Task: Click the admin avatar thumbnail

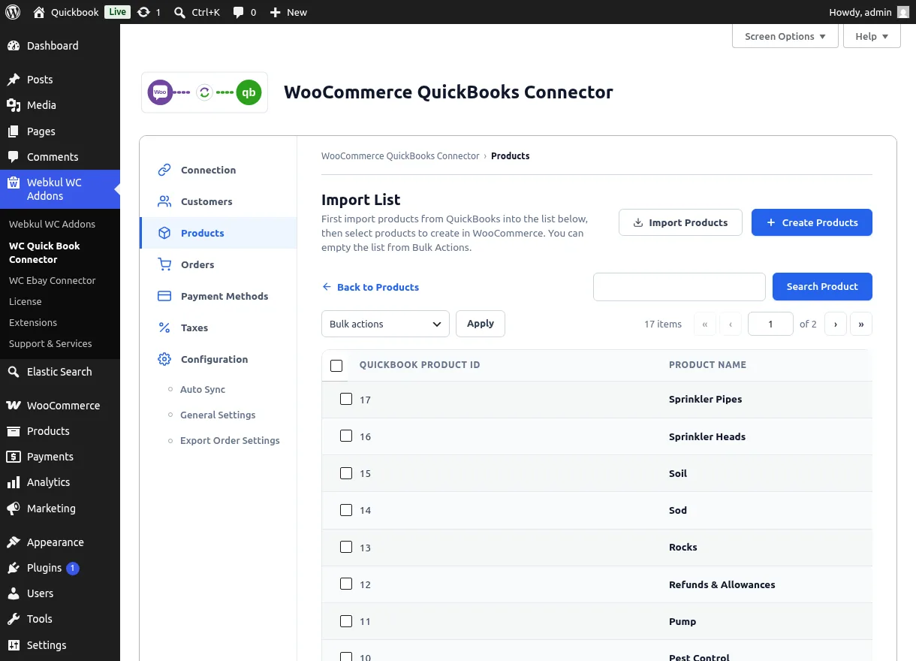Action: tap(903, 12)
